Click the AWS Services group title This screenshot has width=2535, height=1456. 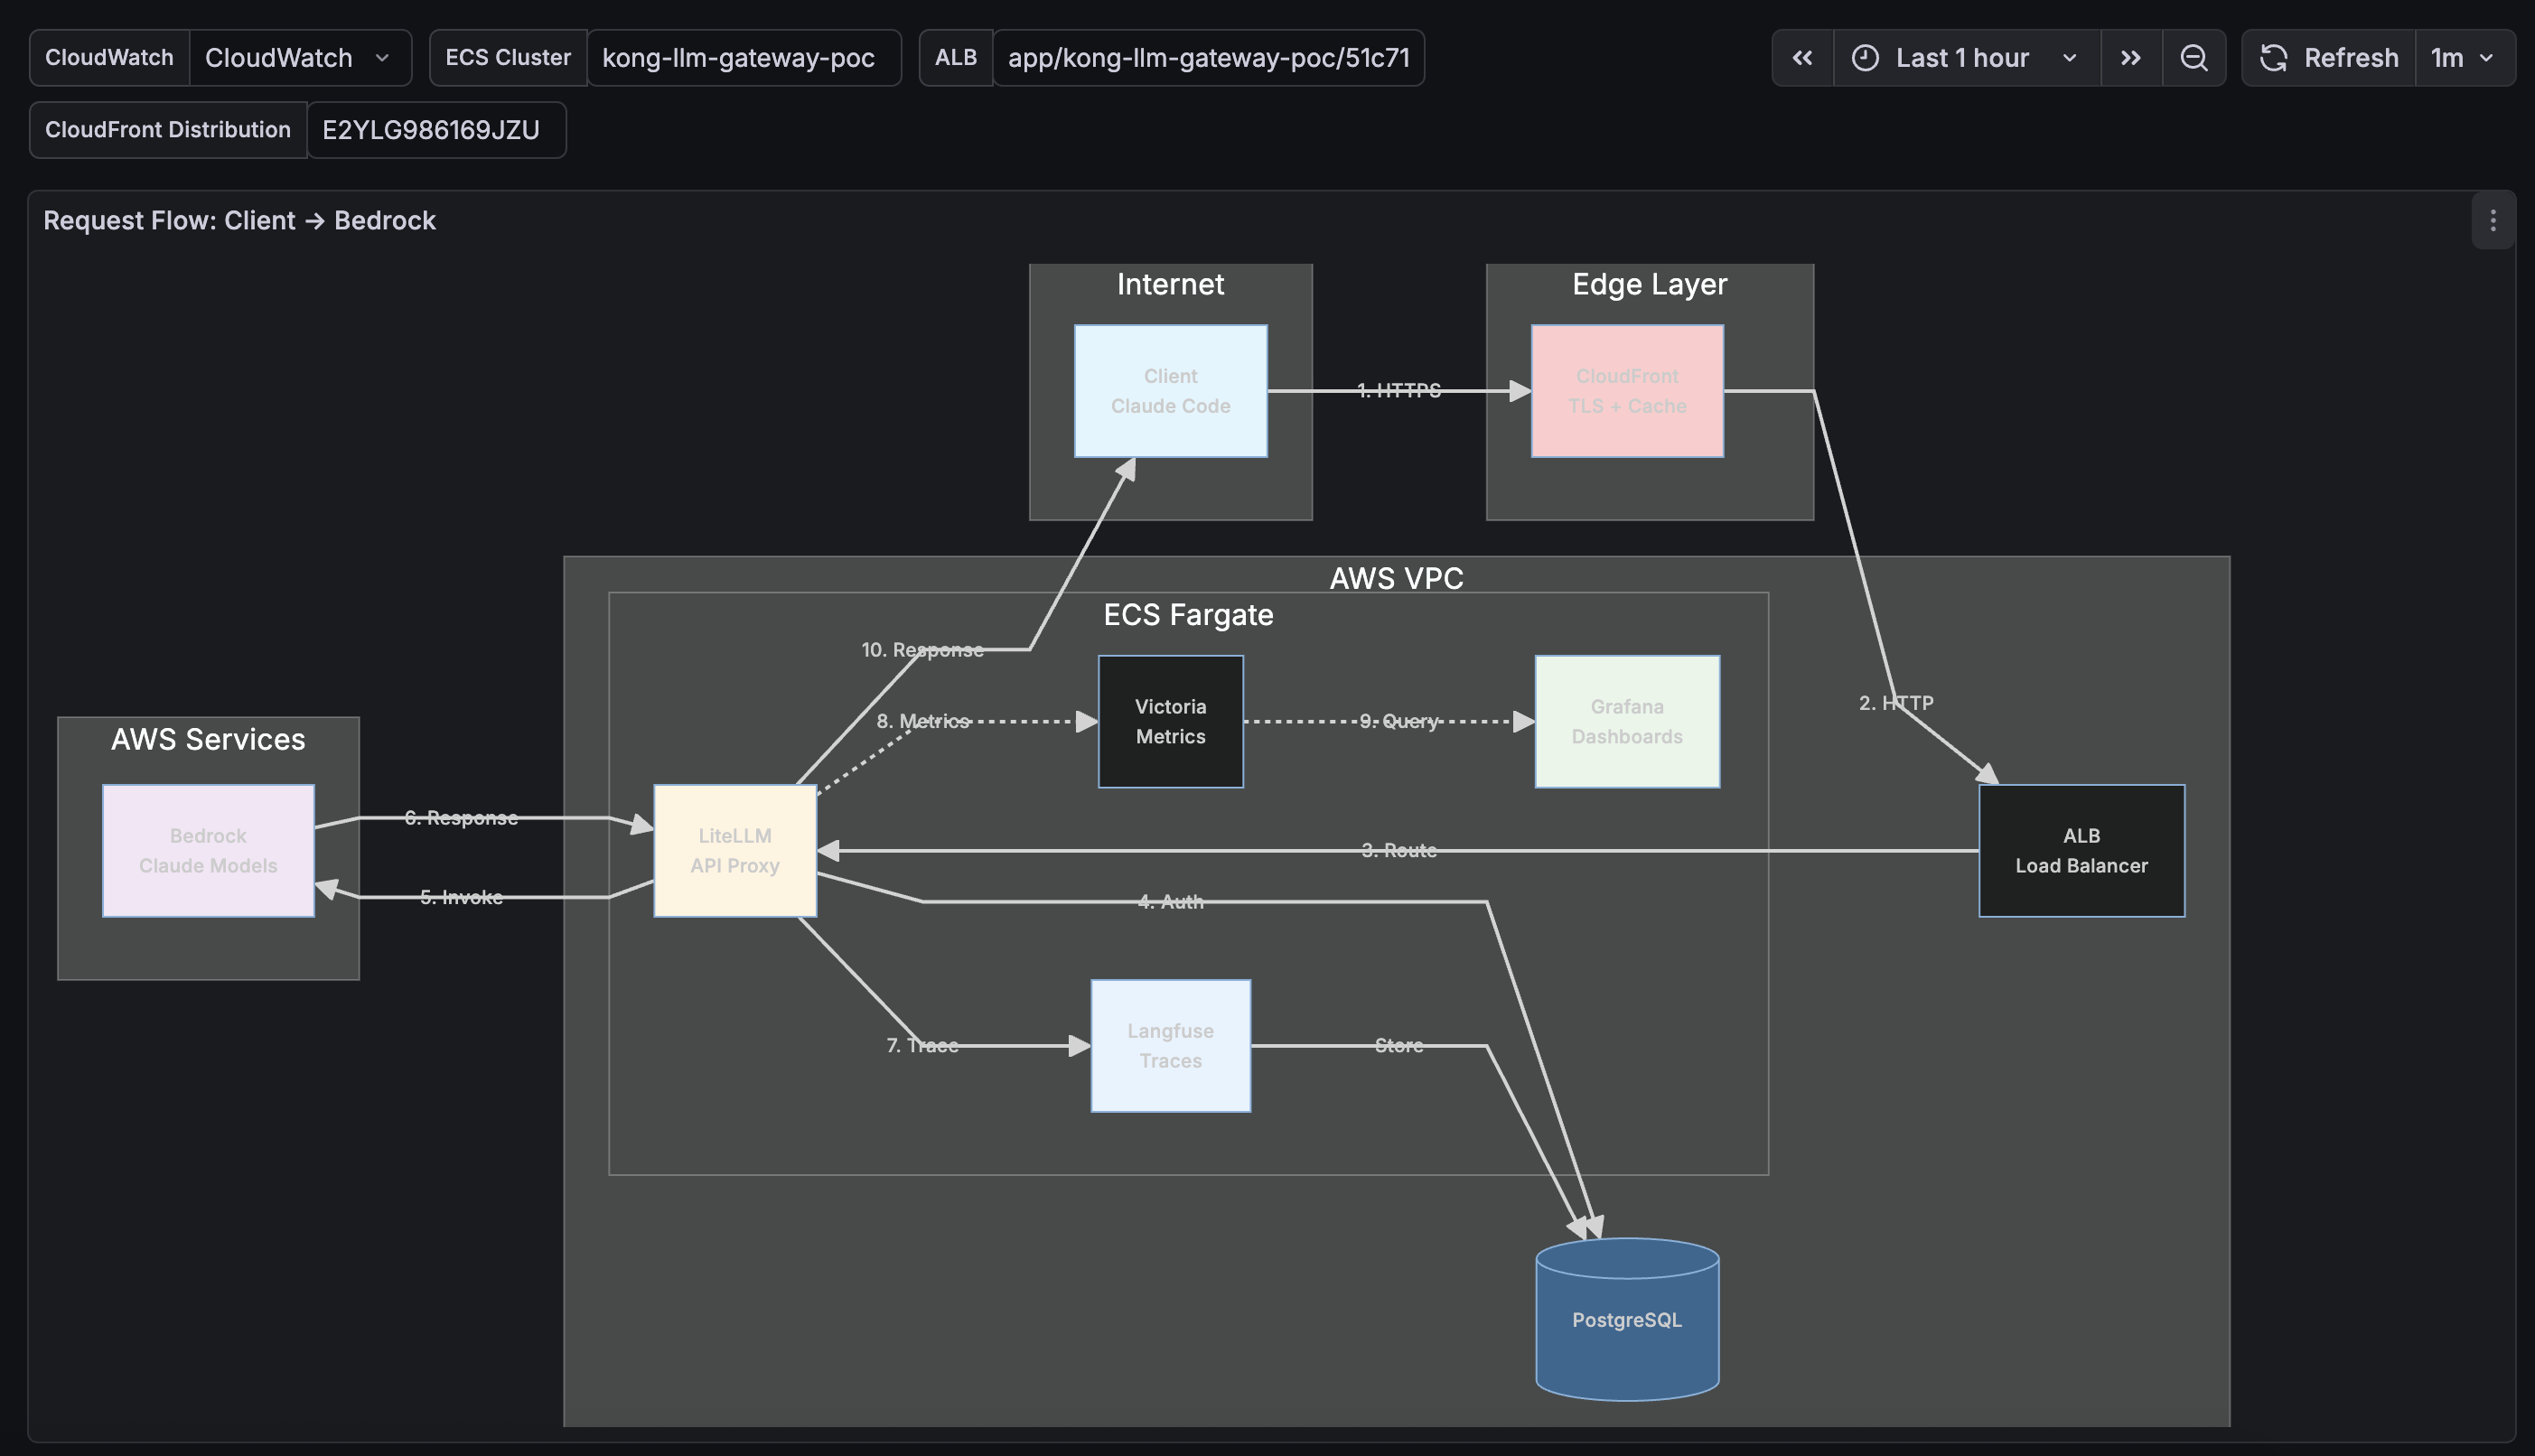208,739
